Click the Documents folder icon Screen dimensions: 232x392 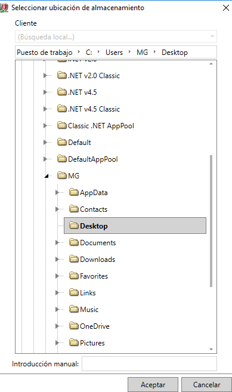tap(74, 242)
